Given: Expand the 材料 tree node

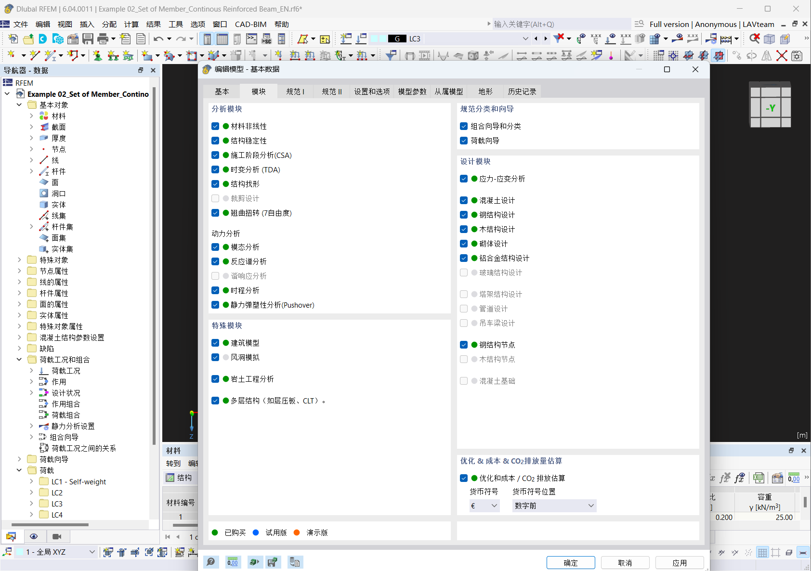Looking at the screenshot, I should tap(31, 116).
